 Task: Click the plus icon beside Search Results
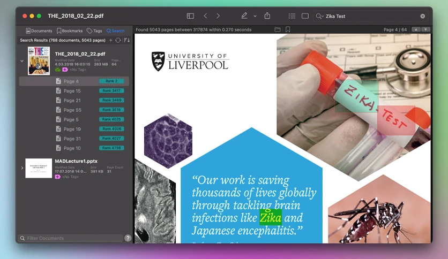pos(111,40)
